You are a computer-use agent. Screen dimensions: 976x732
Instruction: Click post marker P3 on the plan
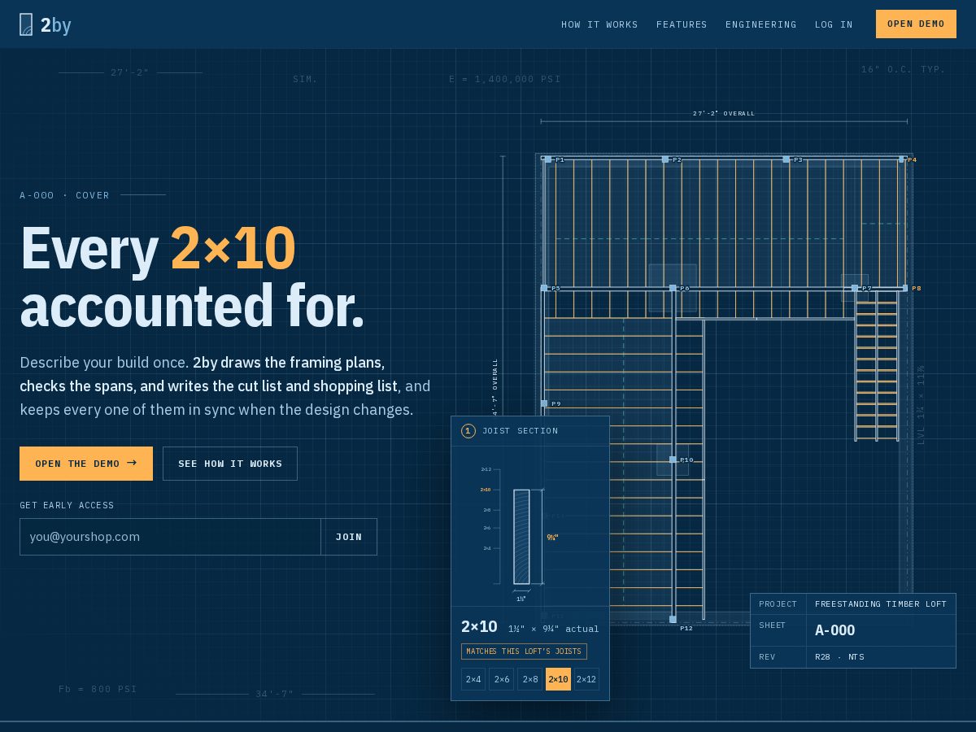pos(786,159)
